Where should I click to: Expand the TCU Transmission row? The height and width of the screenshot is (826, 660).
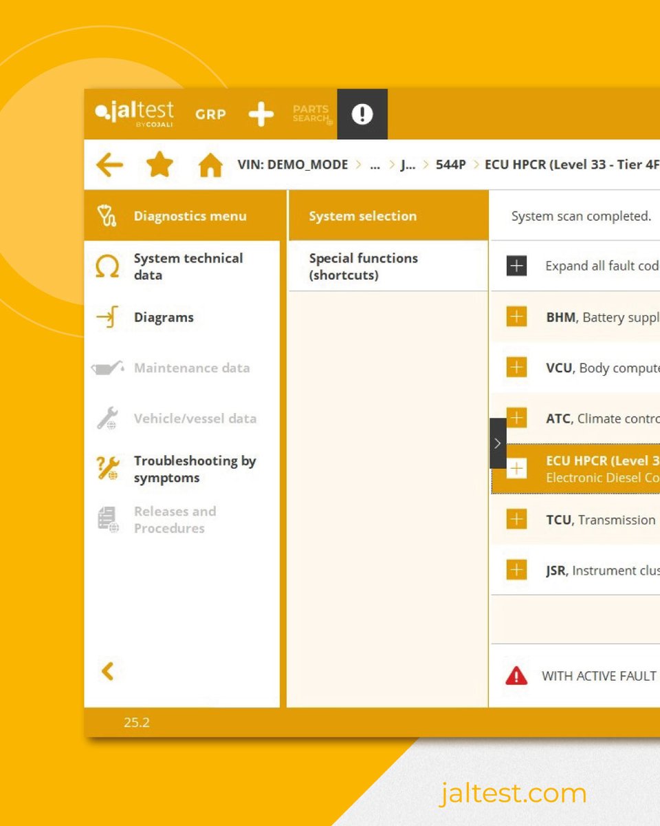click(516, 519)
